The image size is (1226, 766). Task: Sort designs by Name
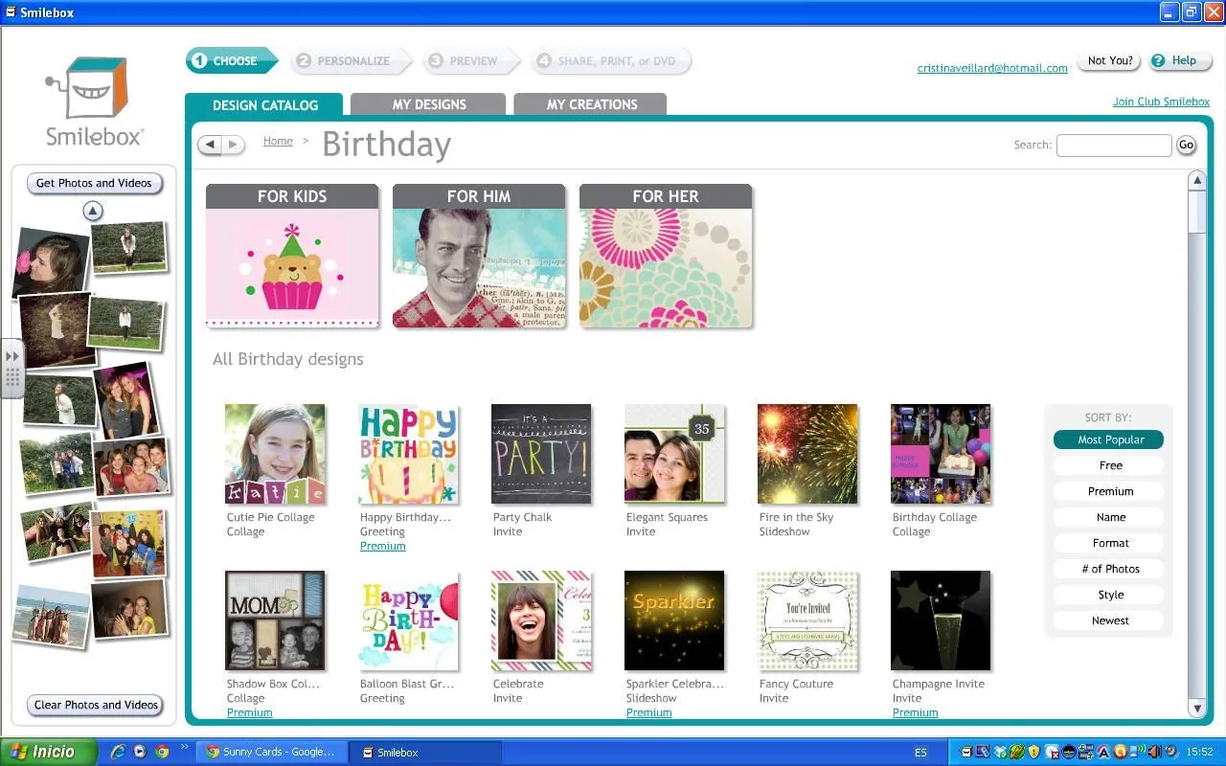point(1109,517)
